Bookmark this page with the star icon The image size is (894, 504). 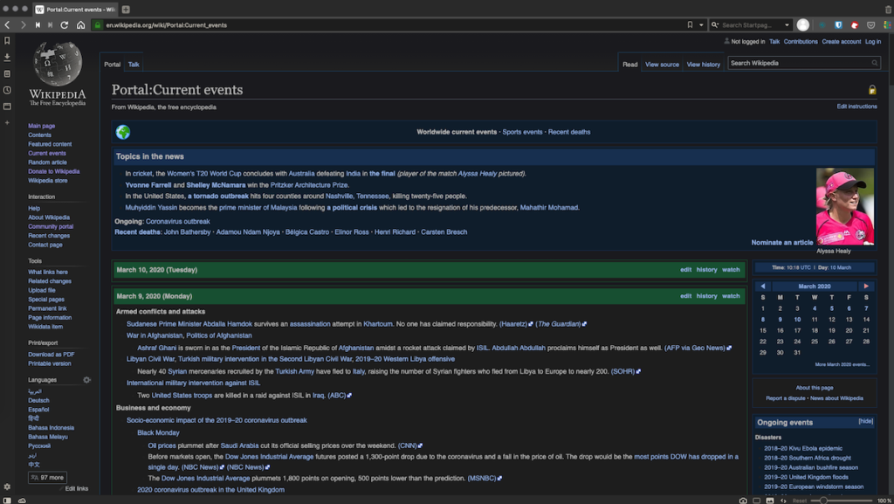[689, 24]
